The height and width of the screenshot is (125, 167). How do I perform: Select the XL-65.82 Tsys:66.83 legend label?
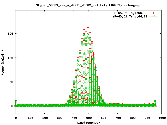[x=130, y=13]
